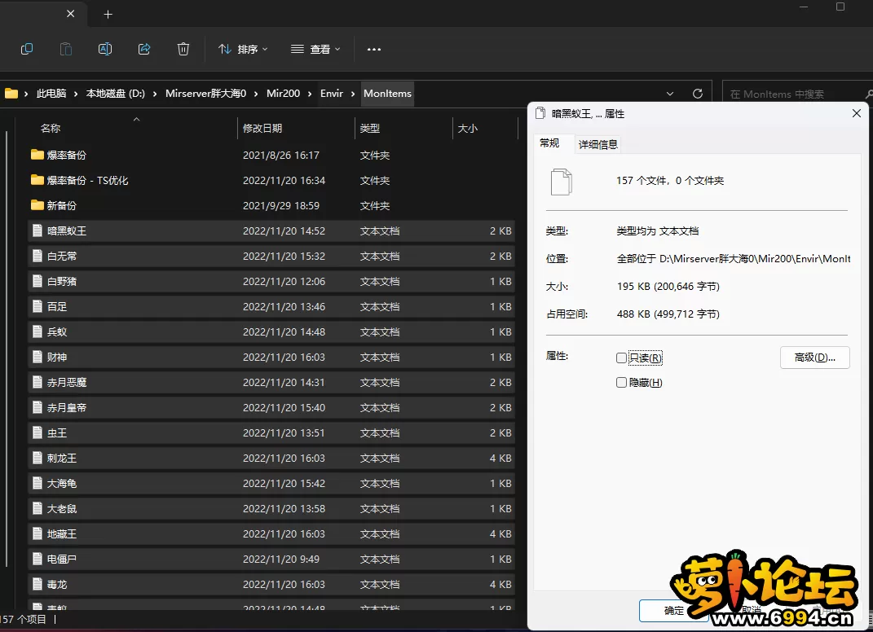Switch to 详细信息 tab in properties
The image size is (873, 632).
click(x=598, y=145)
